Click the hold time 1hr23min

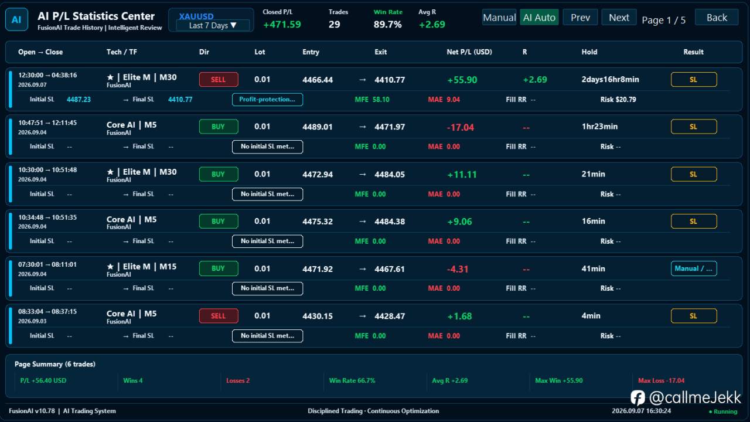coord(599,127)
